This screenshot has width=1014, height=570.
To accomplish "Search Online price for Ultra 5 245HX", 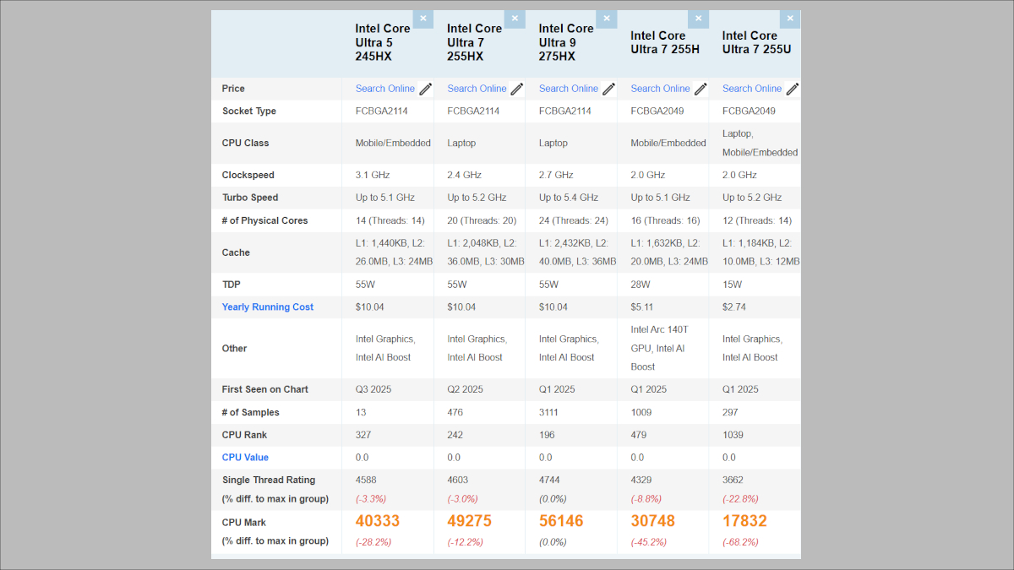I will pos(385,89).
